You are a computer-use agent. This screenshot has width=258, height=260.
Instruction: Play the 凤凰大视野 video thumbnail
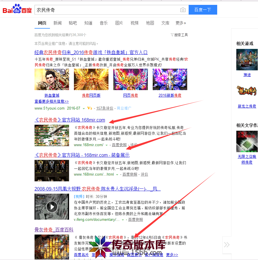coord(52,207)
